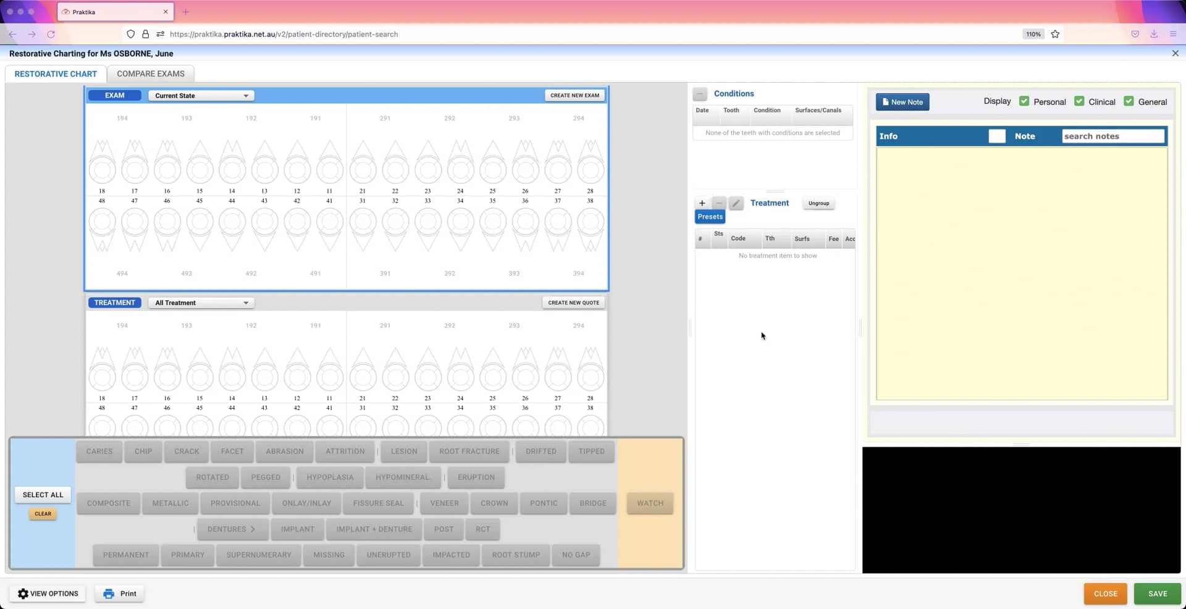Open View Options via the gear icon
Viewport: 1186px width, 609px height.
(x=23, y=593)
